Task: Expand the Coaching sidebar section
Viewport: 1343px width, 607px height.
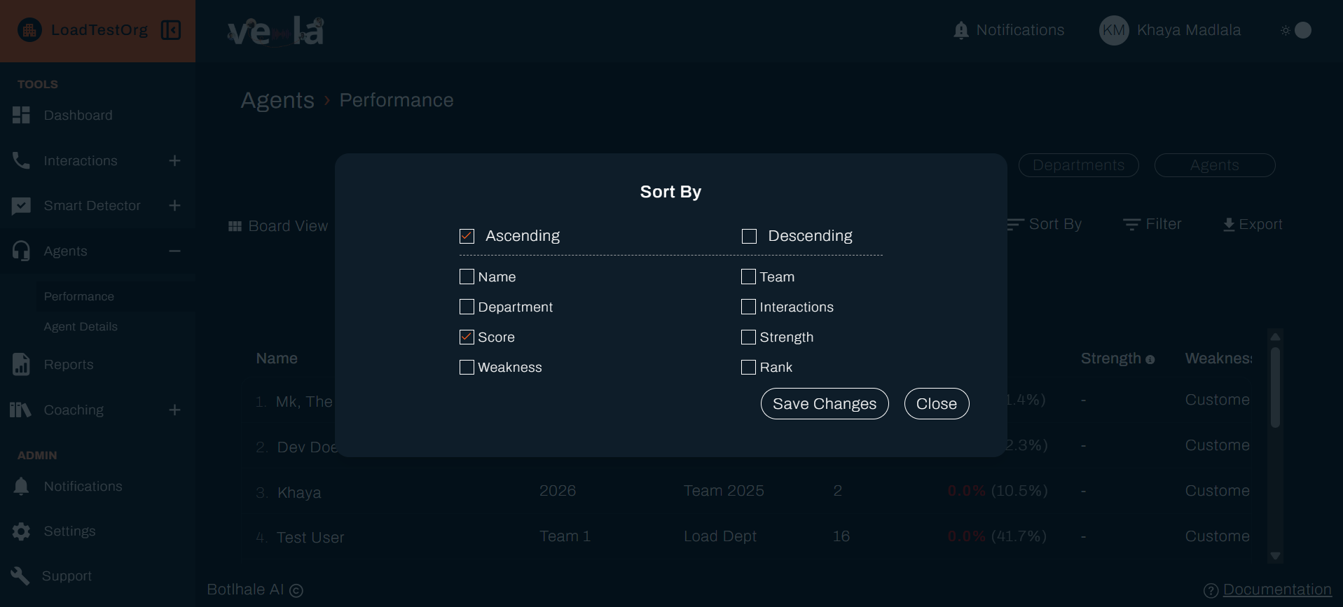Action: click(174, 410)
